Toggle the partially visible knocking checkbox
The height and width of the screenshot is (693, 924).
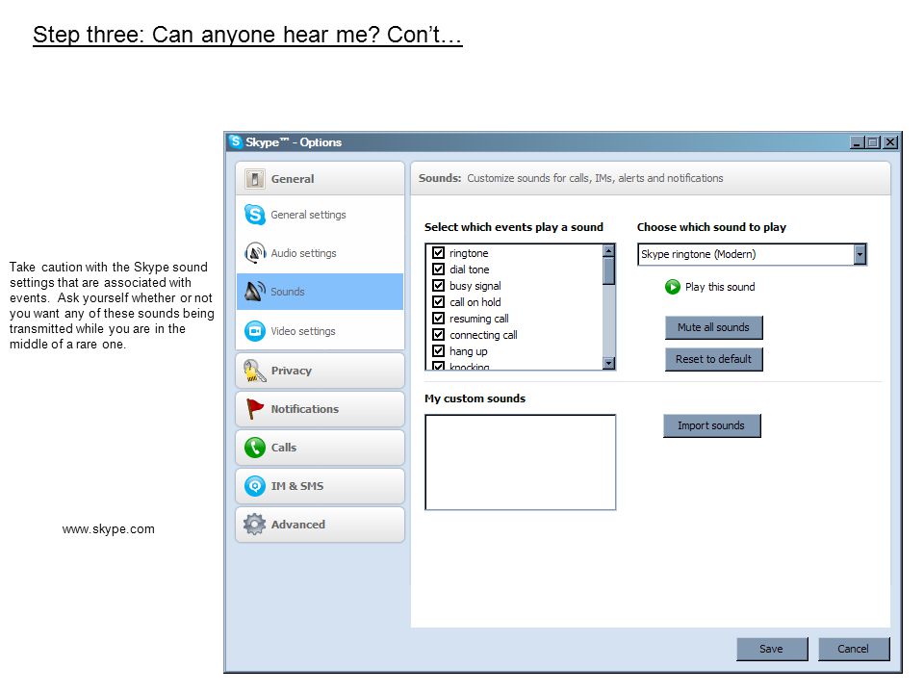point(439,366)
